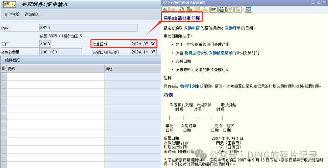328x168 pixels.
Task: Open the 物料计划 link in the note
Action: pyautogui.click(x=188, y=86)
